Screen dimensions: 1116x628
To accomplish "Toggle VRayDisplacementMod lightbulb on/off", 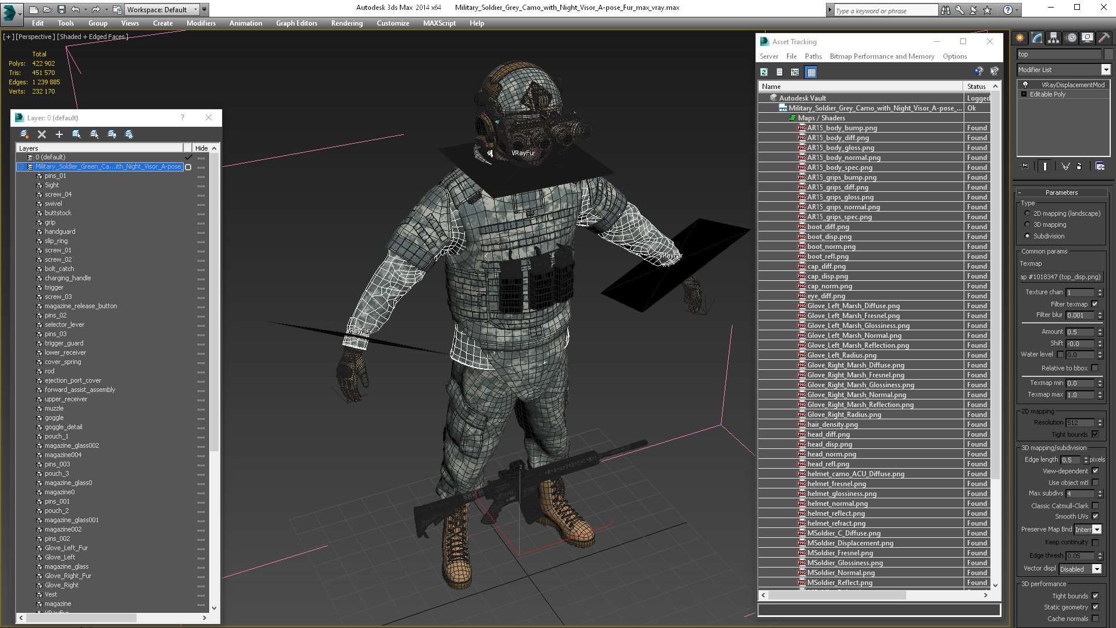I will tap(1025, 85).
